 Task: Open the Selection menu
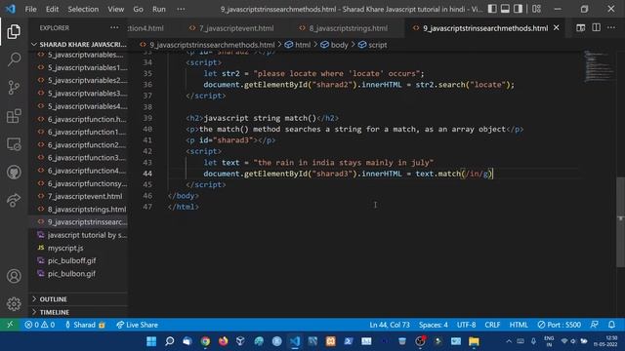pos(83,9)
